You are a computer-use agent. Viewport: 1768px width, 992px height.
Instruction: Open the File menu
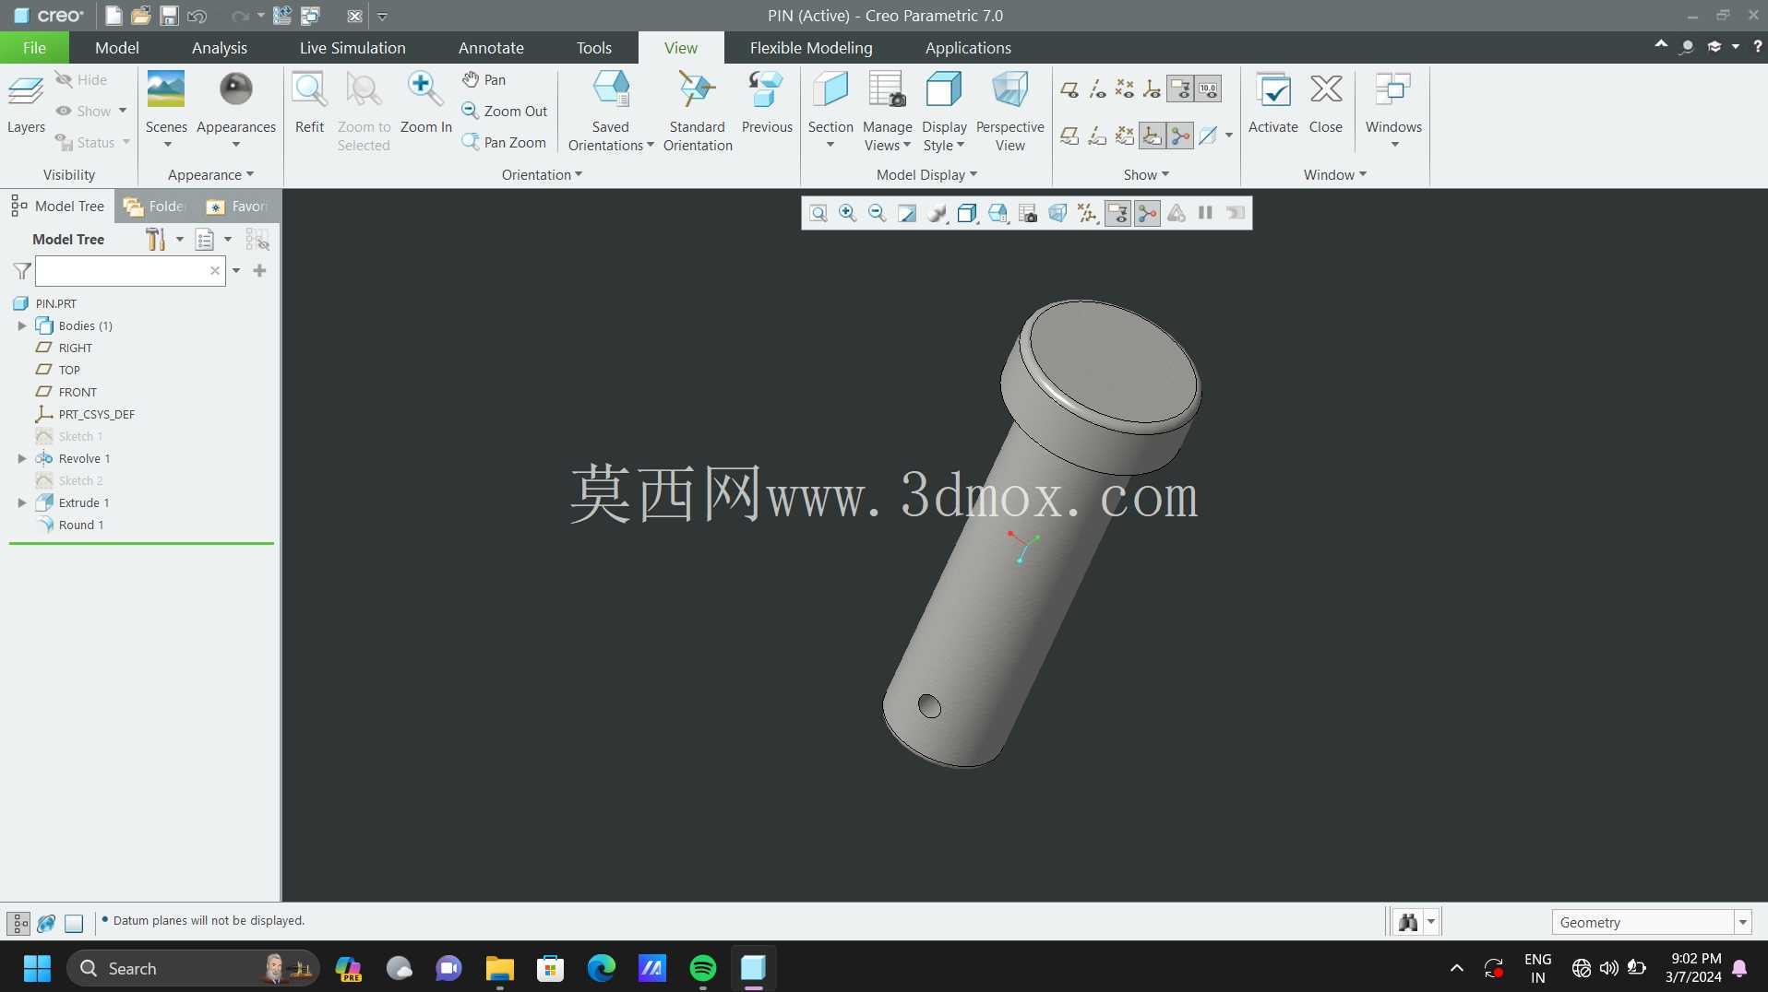click(34, 48)
